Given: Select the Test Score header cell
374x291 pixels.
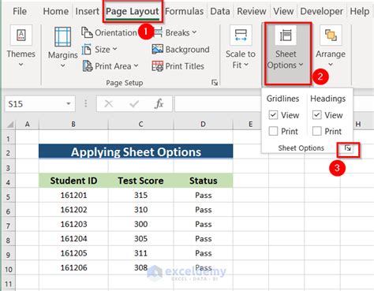Looking at the screenshot, I should 140,181.
